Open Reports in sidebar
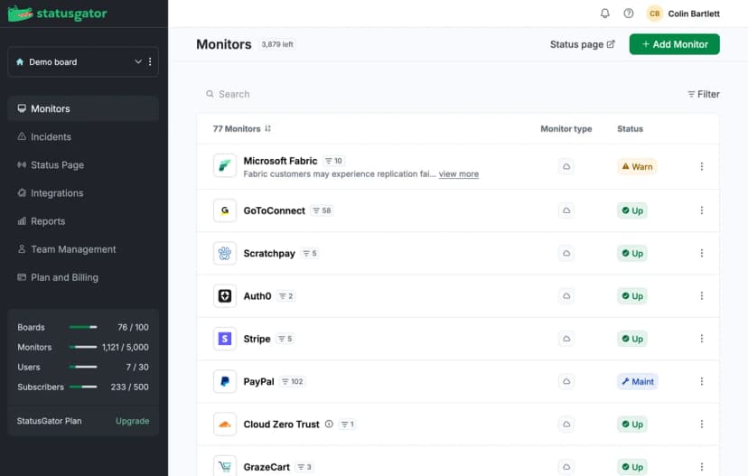This screenshot has height=476, width=748. pyautogui.click(x=83, y=221)
